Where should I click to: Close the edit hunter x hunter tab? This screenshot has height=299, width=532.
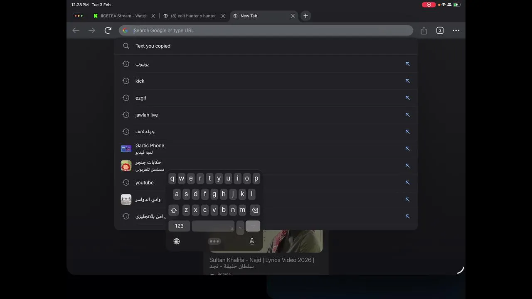point(223,16)
